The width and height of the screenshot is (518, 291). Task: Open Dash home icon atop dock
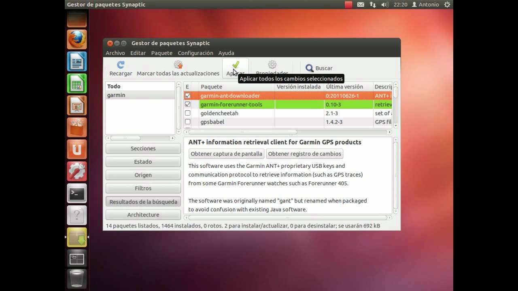point(77,19)
